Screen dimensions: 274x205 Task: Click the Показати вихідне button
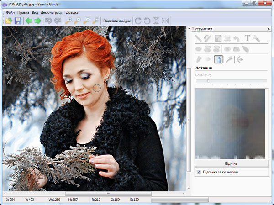117,21
